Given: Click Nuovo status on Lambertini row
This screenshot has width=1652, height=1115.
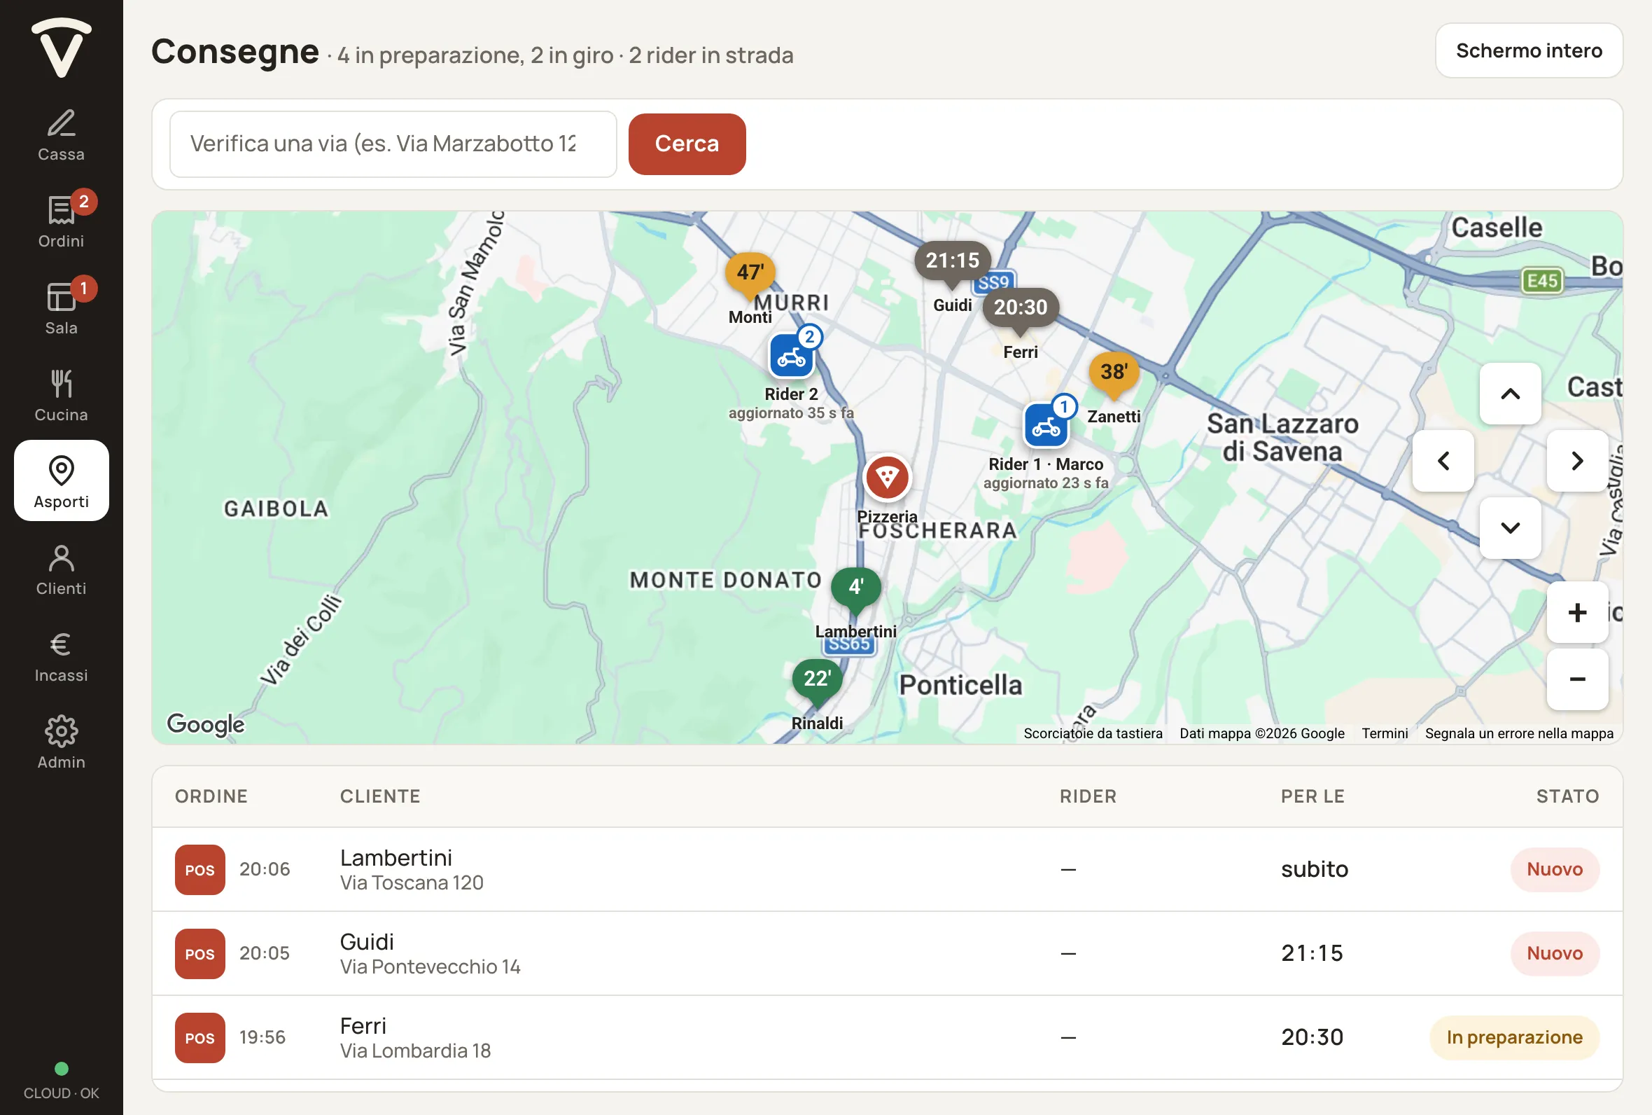Looking at the screenshot, I should (x=1555, y=869).
